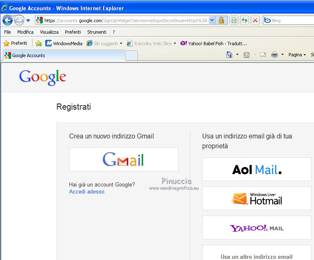Expand the Siti suggeriti dropdown

pos(121,44)
